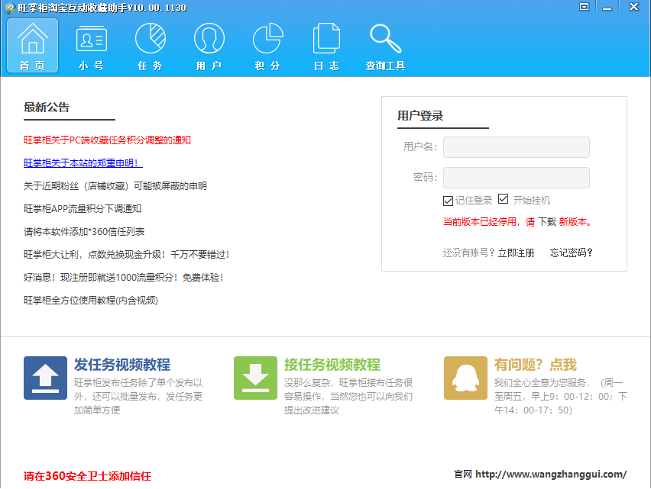Open the 全方位使用教程 notice

coord(91,300)
